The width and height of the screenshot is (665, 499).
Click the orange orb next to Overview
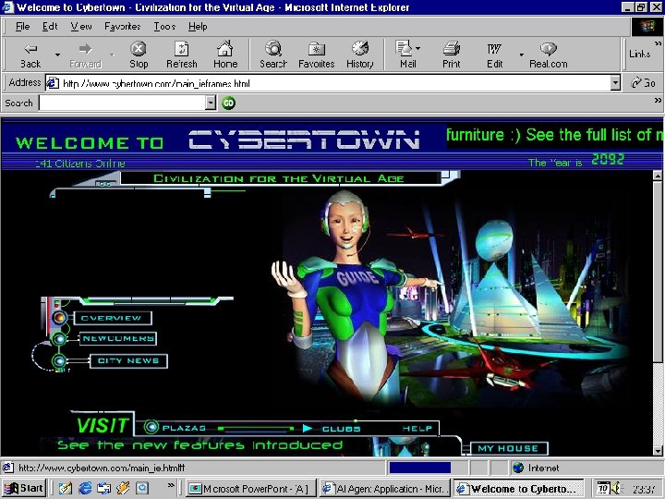click(x=59, y=317)
